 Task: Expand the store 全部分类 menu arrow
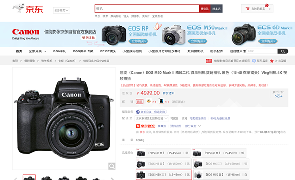(x=45, y=51)
